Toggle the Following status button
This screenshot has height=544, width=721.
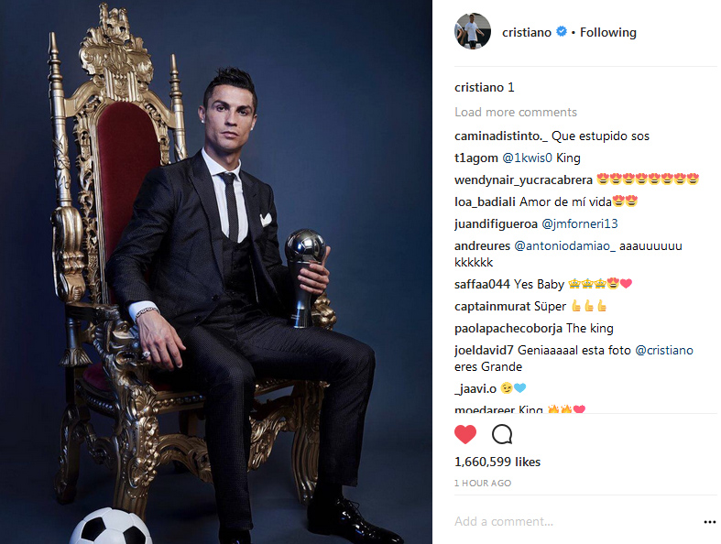[x=608, y=32]
